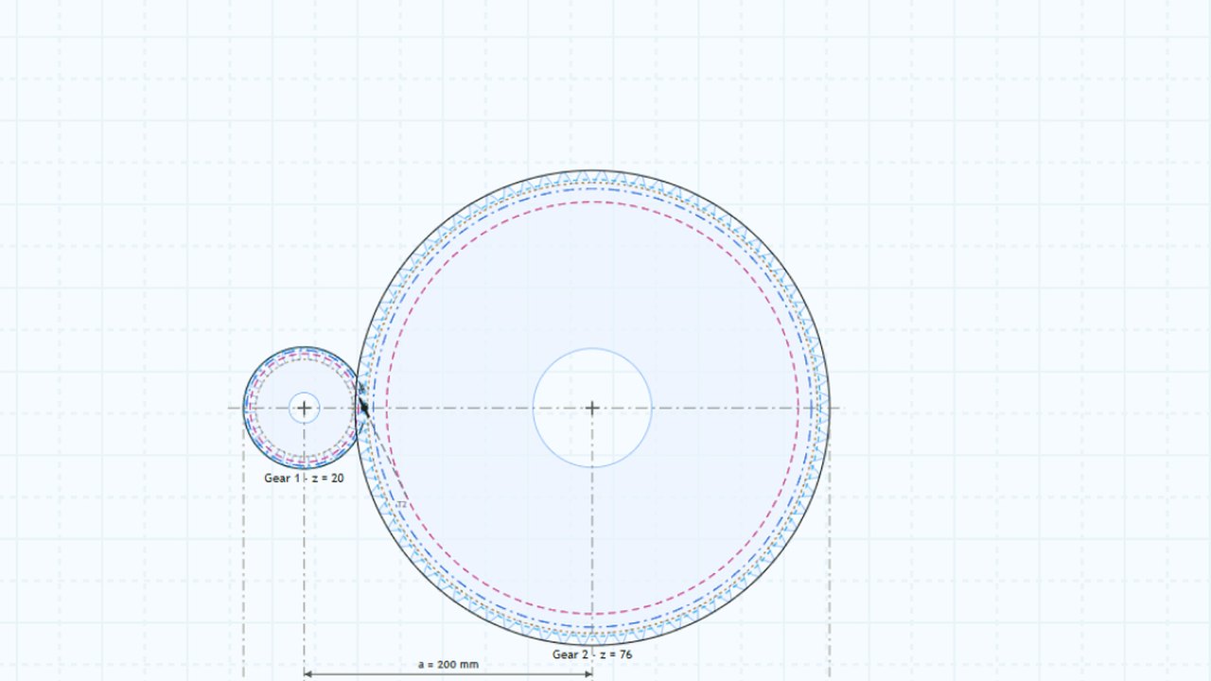Select the "Gear 1 - z = 20" label
This screenshot has height=681, width=1211.
[x=304, y=479]
